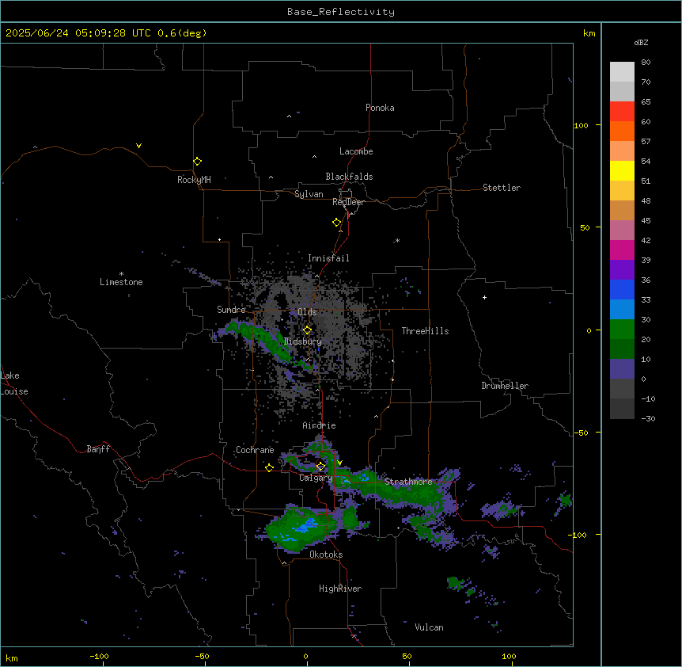The height and width of the screenshot is (667, 682).
Task: Click yellow diamond marker above Calgary label
Action: [320, 467]
